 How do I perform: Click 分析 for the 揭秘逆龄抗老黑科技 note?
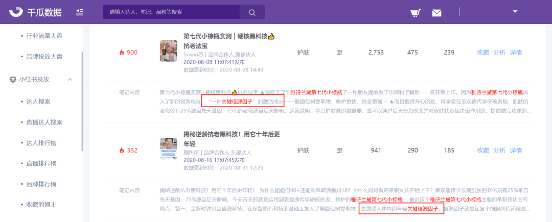499,151
